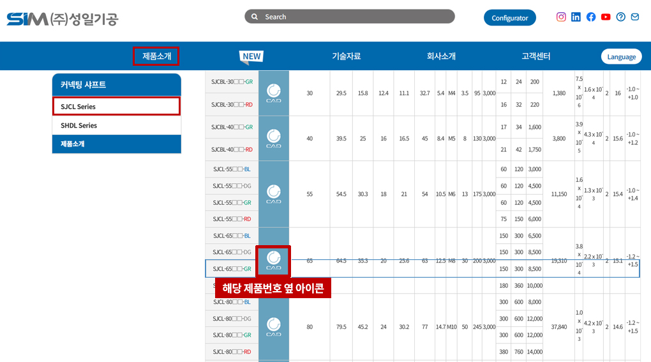Download CAD for the SJCBL-30 row
This screenshot has width=651, height=362.
273,93
